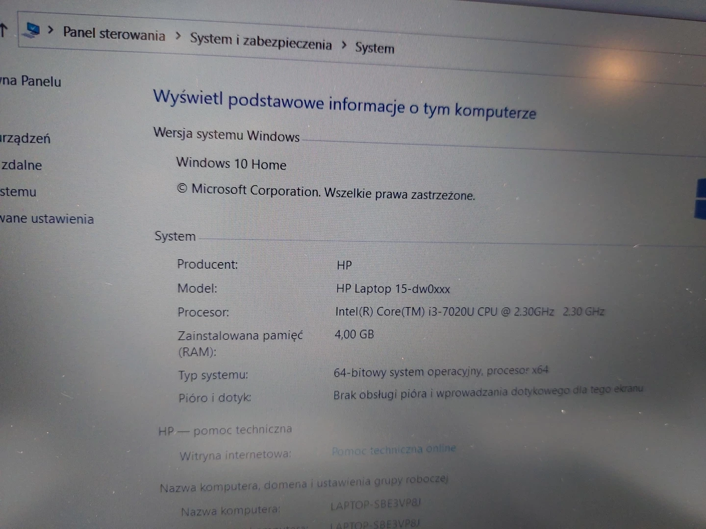Click the 64-bitowy system operacyjny value

[x=441, y=371]
